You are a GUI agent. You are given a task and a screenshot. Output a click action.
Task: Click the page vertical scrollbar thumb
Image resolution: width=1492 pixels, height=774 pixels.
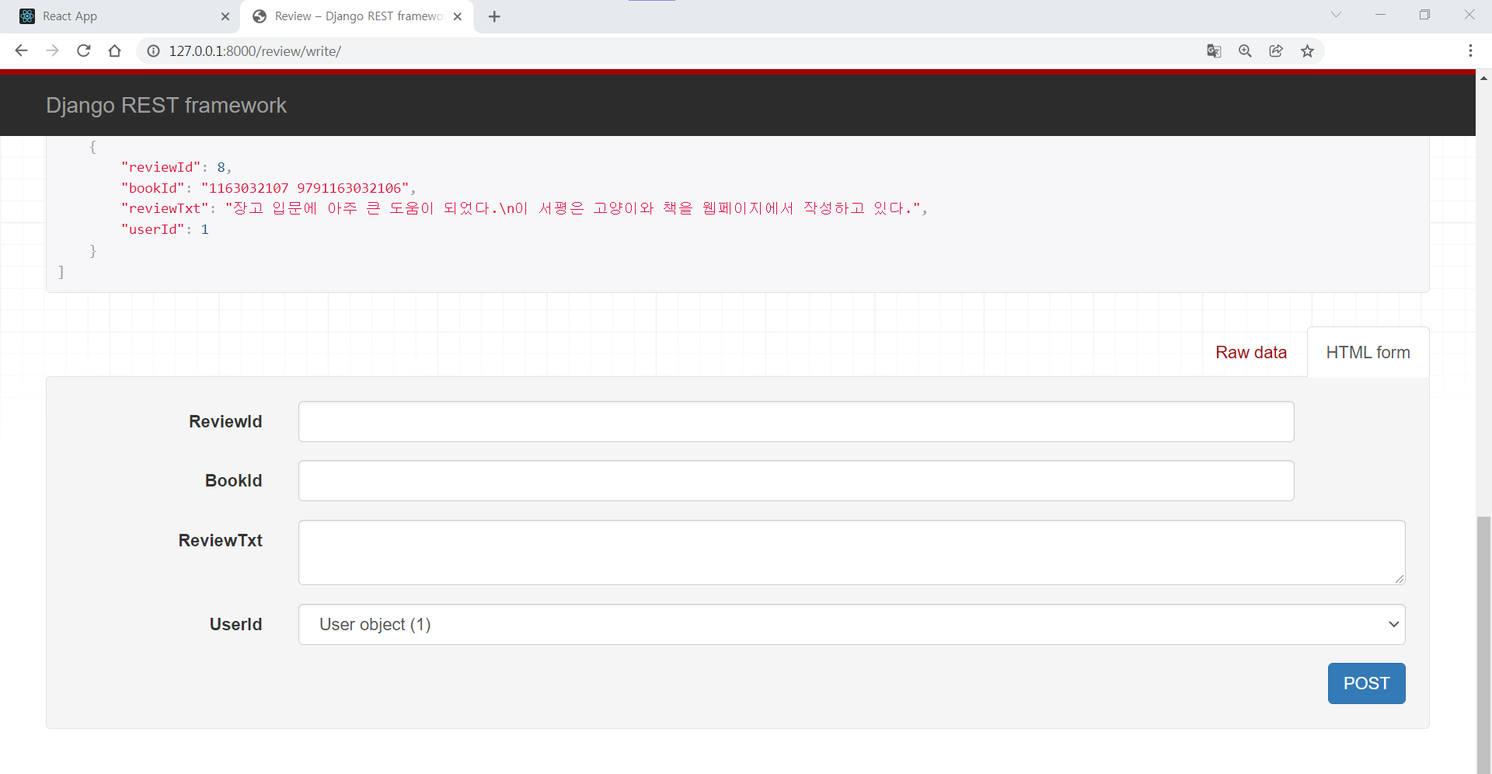click(x=1483, y=645)
